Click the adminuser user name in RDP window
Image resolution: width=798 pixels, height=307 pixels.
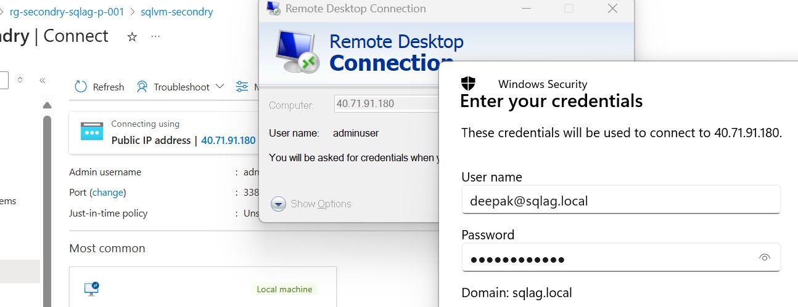(356, 133)
